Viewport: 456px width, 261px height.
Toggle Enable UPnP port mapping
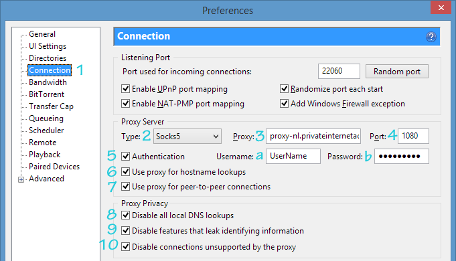[x=125, y=88]
